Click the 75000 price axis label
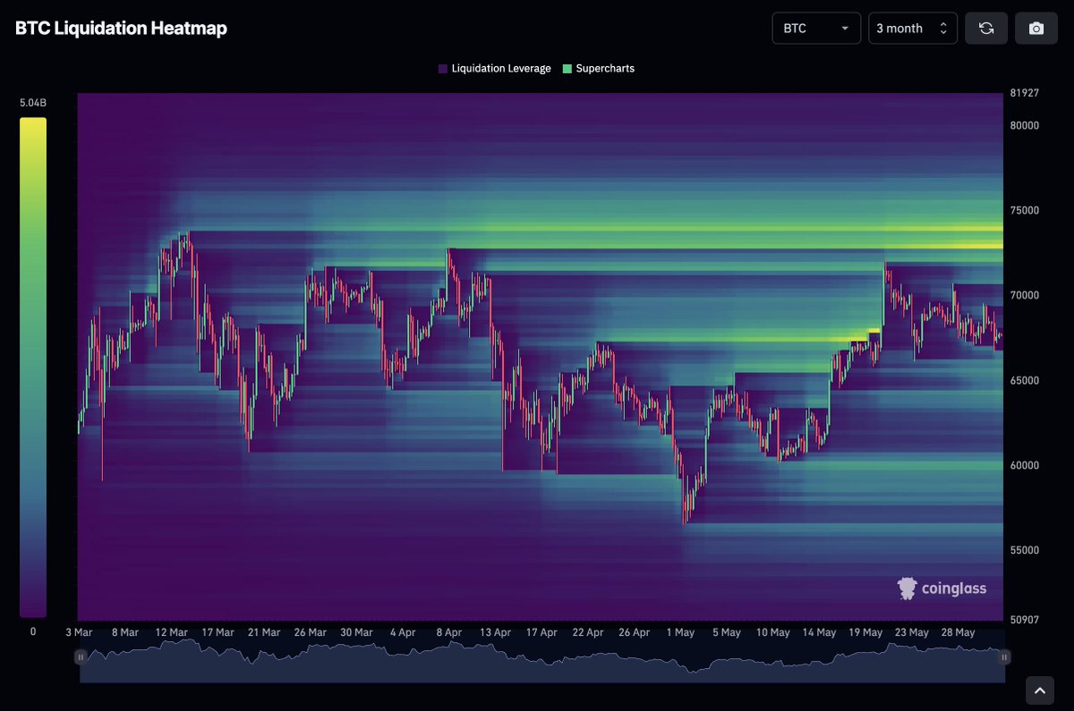The image size is (1074, 711). [1025, 210]
